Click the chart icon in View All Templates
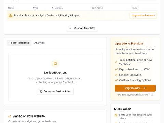Screen dimensions: 164x123 click(70, 28)
